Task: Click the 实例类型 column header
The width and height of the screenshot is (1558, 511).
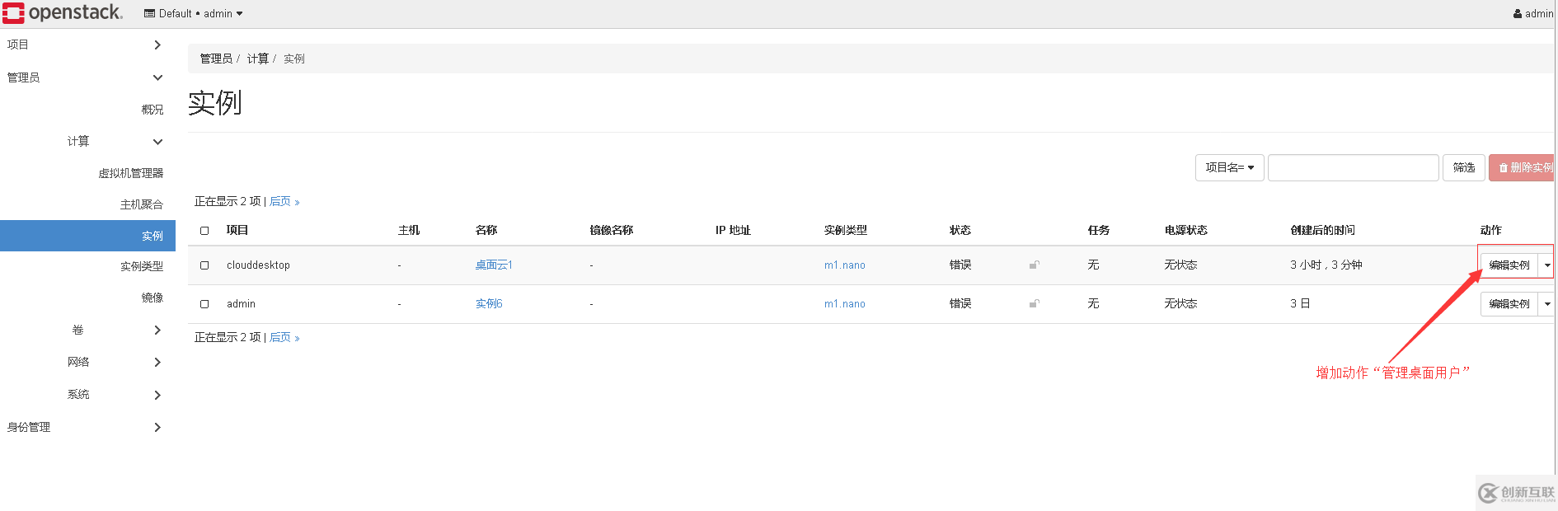Action: click(846, 231)
